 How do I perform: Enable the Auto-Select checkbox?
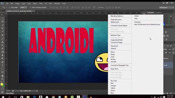[10, 8]
